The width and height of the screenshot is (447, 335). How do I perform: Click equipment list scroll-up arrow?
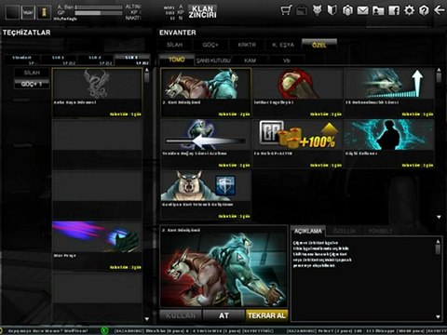coord(147,70)
